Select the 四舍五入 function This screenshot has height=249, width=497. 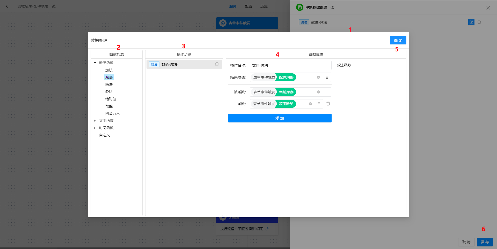pyautogui.click(x=112, y=113)
